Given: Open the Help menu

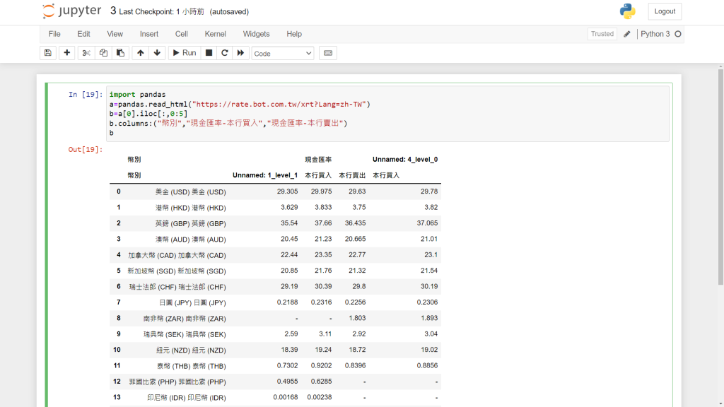Looking at the screenshot, I should (294, 34).
